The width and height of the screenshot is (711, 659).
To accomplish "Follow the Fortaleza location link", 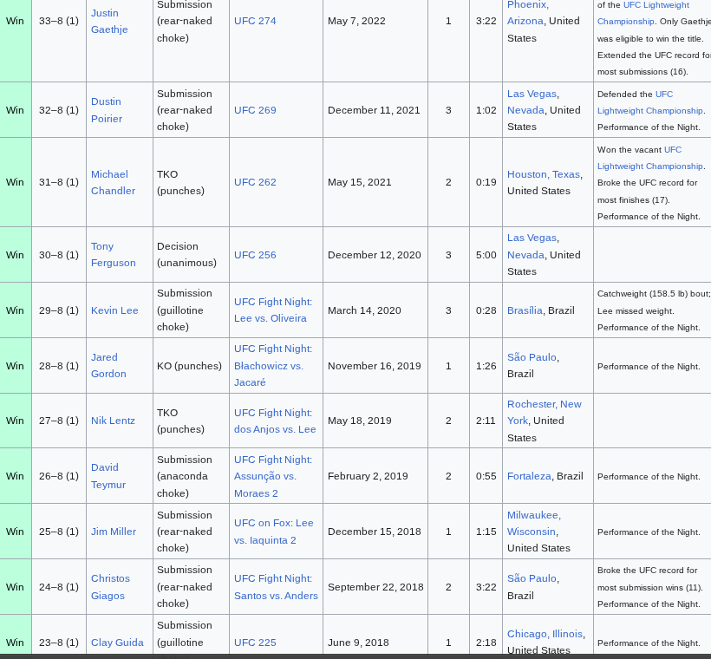I will [529, 476].
